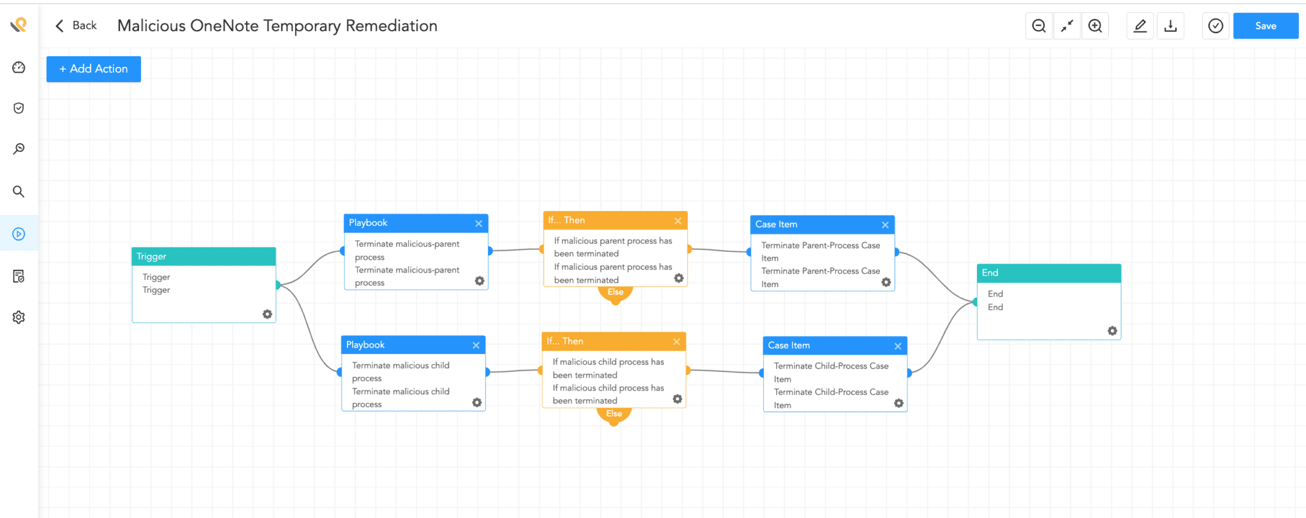The image size is (1306, 518).
Task: Click Else connector on parent process condition
Action: 615,293
